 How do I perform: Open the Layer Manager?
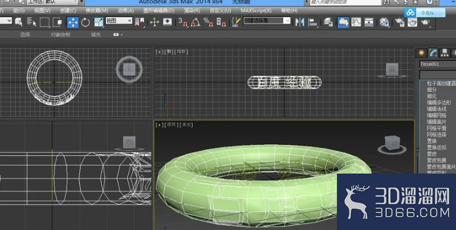tap(328, 22)
